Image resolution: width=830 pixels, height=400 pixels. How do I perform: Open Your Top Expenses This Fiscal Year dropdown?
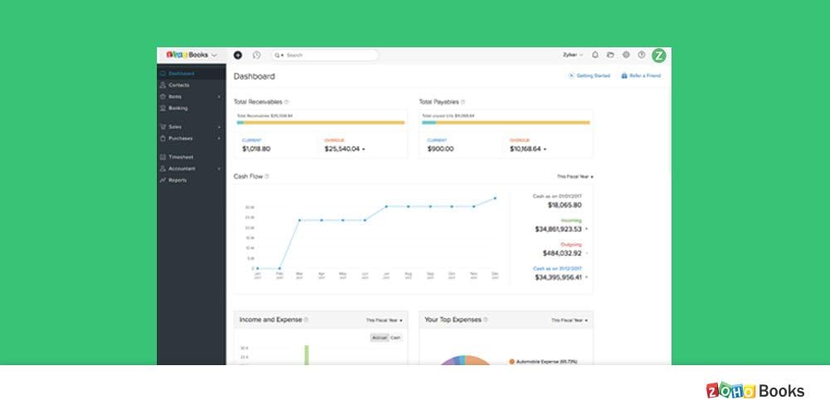(569, 320)
